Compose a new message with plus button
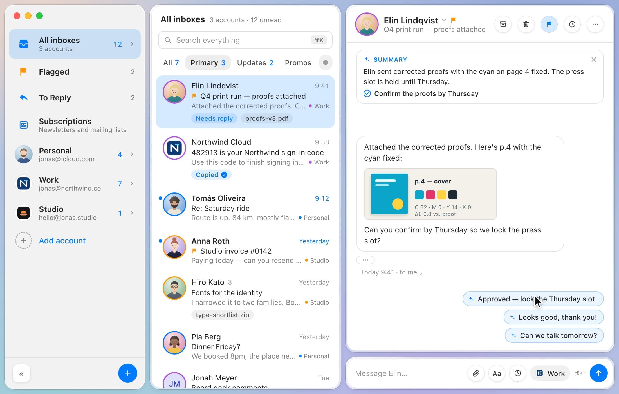This screenshot has width=619, height=394. [127, 373]
